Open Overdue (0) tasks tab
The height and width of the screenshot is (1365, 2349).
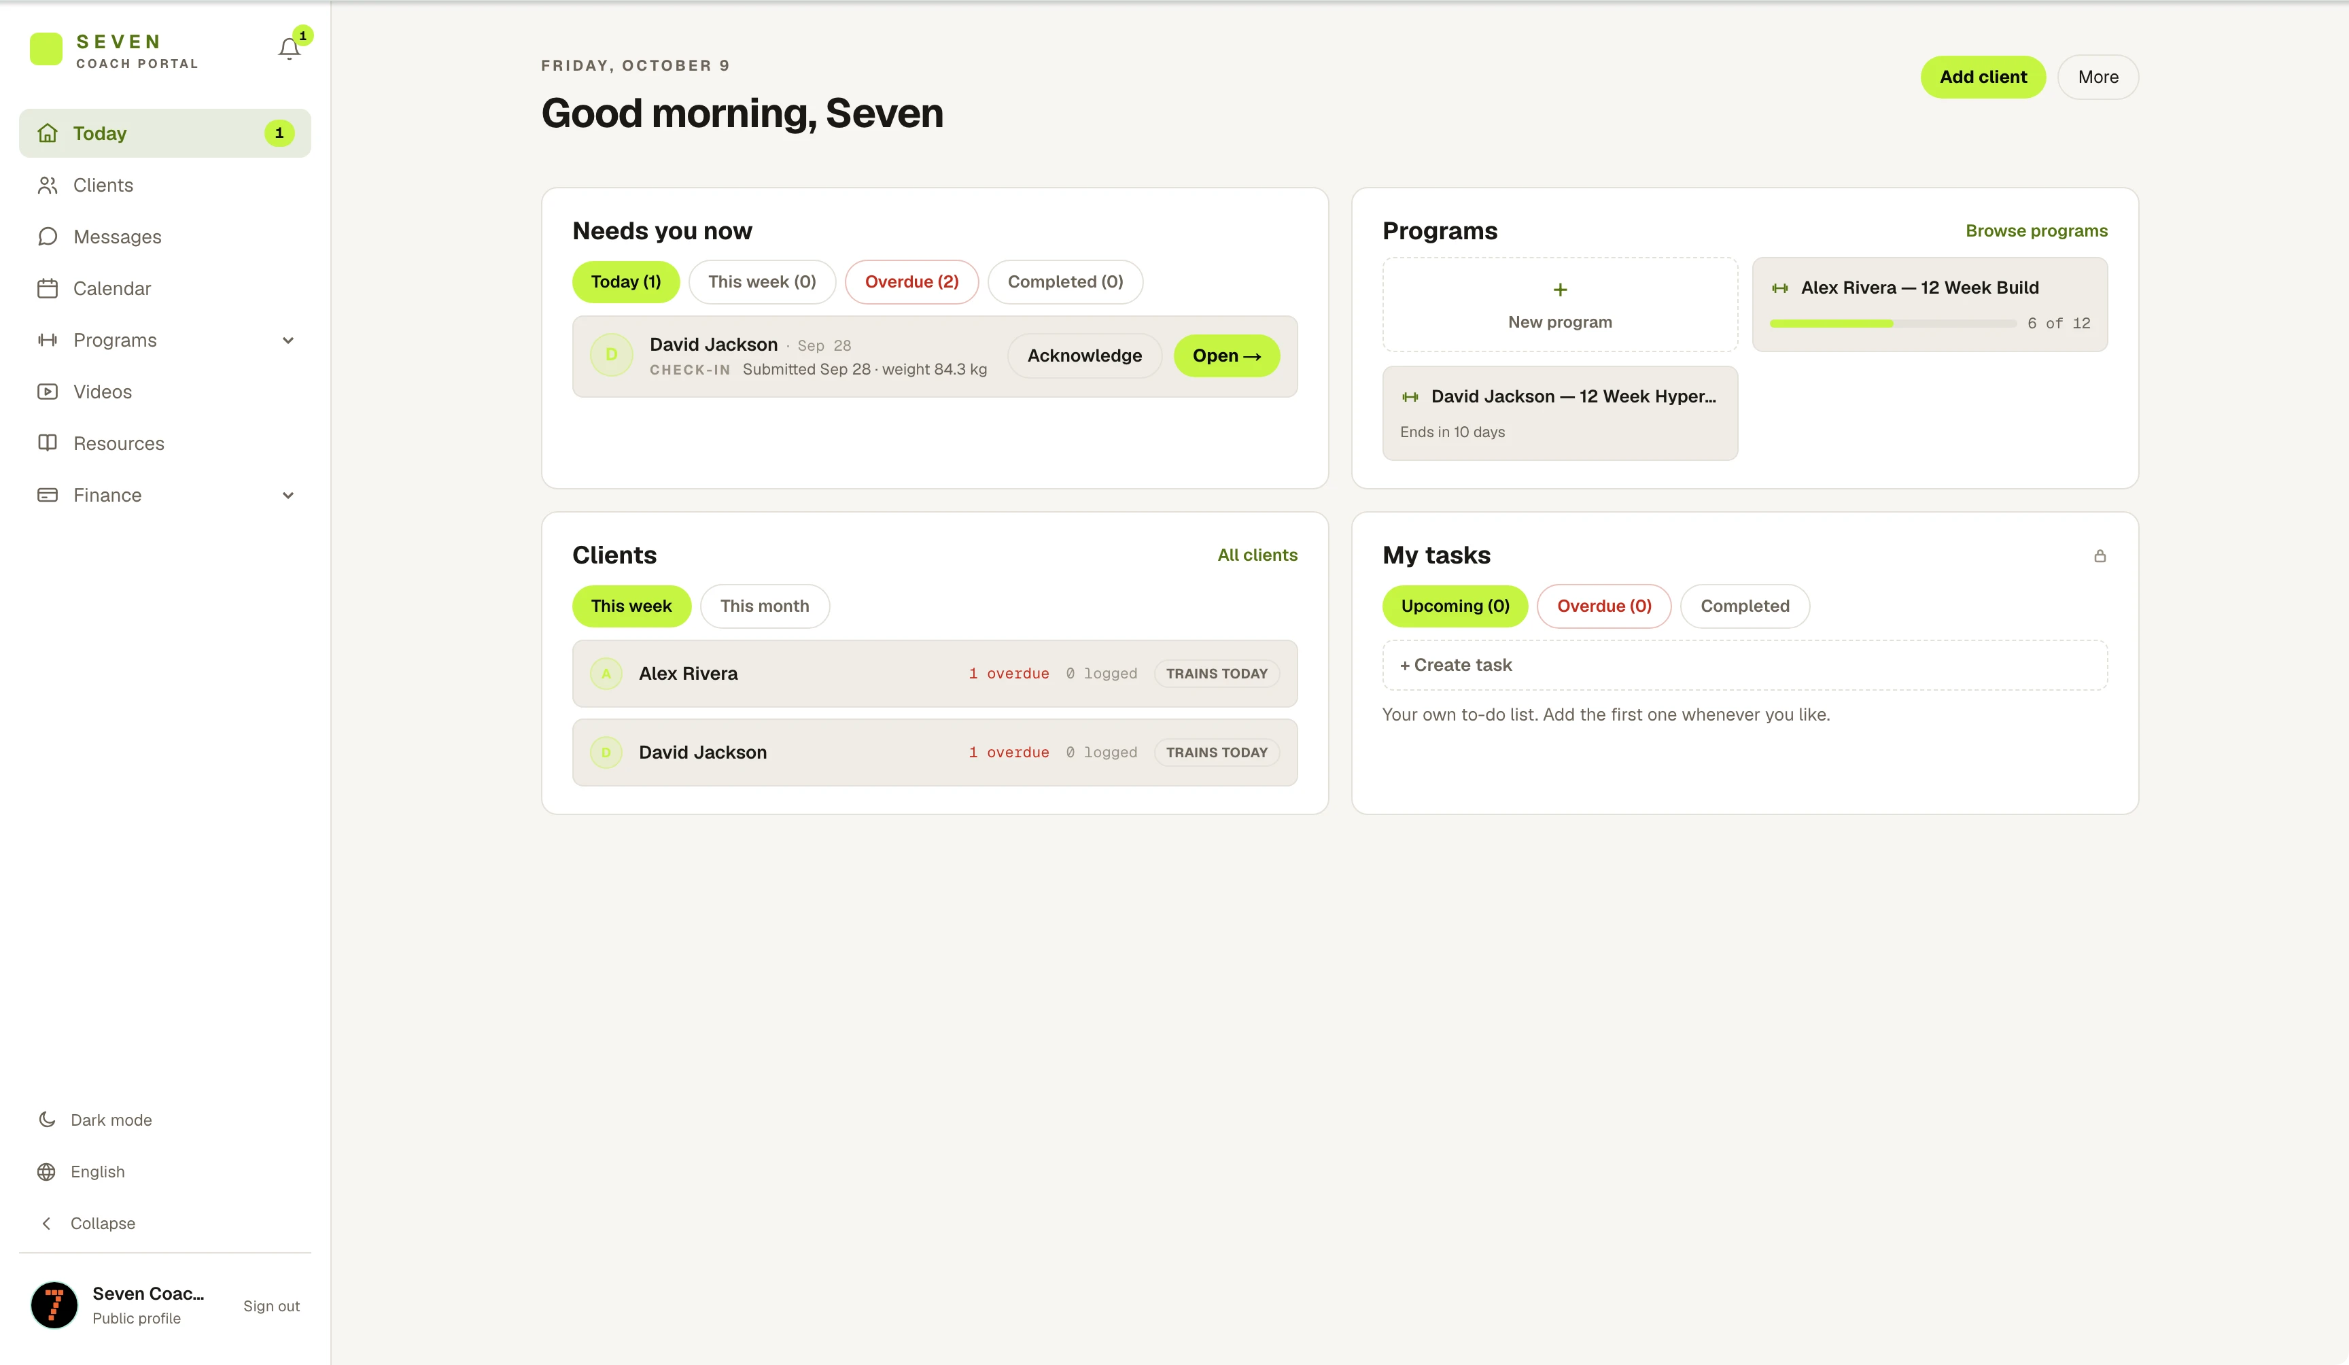click(1604, 606)
